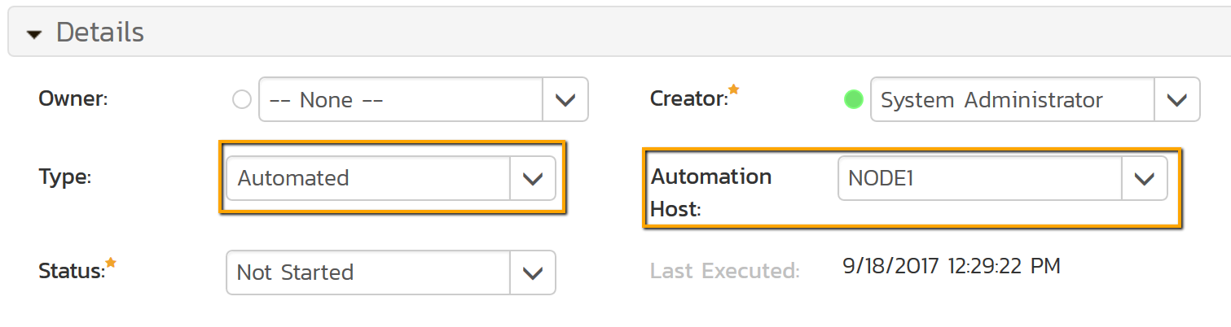Click the 'Not Started' Status field
Screen dimensions: 1231x327
(368, 272)
